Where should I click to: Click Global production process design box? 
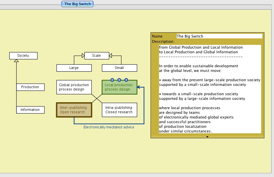coord(74,87)
